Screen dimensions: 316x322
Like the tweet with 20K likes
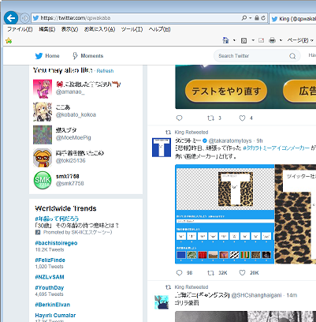coord(242,273)
